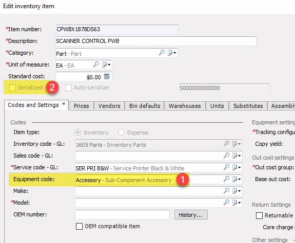Viewport: 295px width, 243px height.
Task: Open the Unit of measure options dropdown
Action: [x=106, y=65]
